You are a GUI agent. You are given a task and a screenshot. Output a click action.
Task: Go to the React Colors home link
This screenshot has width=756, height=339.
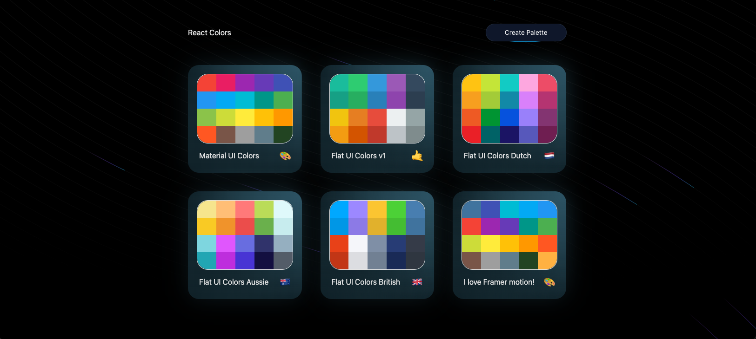(209, 33)
